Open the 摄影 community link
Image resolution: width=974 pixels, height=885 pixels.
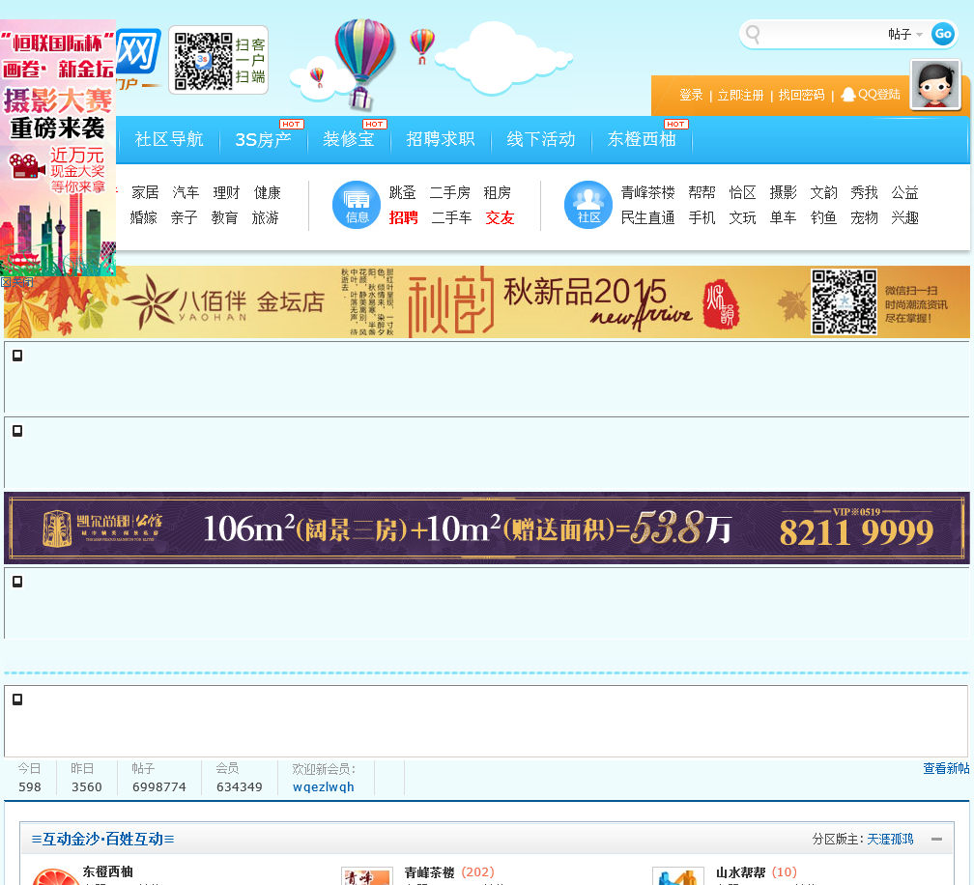pyautogui.click(x=783, y=192)
